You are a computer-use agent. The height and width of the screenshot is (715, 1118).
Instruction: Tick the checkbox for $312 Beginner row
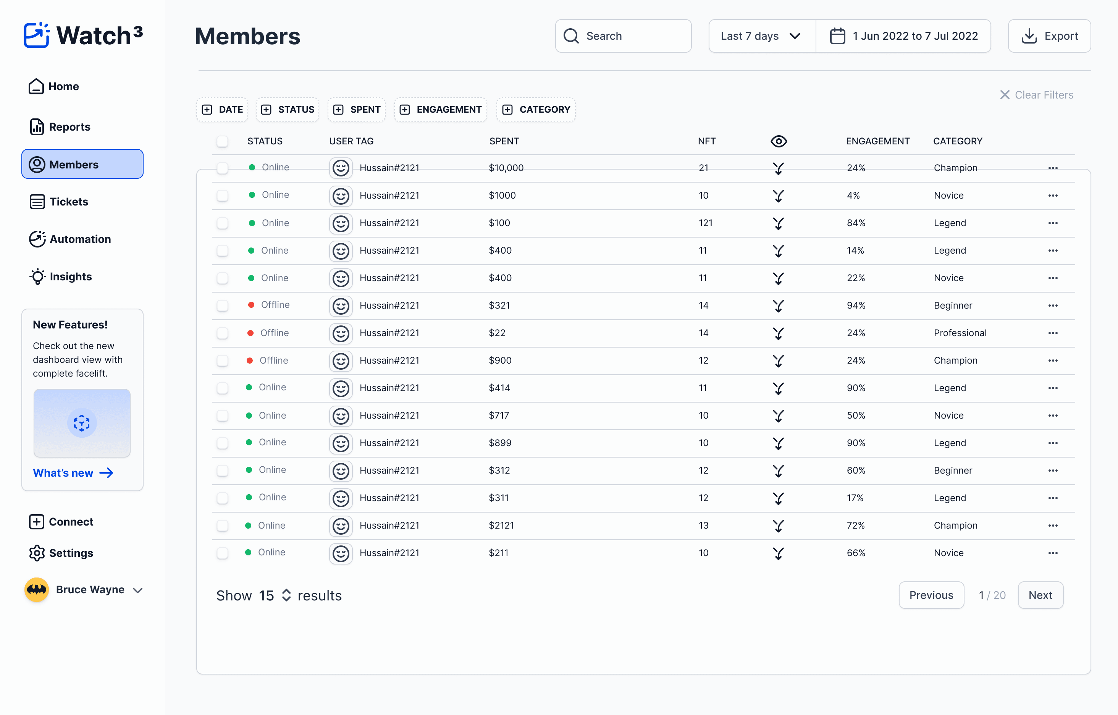pos(222,470)
